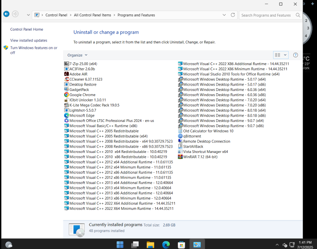Click the Microsoft Edge icon in the program list
Screen dimensions: 317x249
(x=66, y=115)
